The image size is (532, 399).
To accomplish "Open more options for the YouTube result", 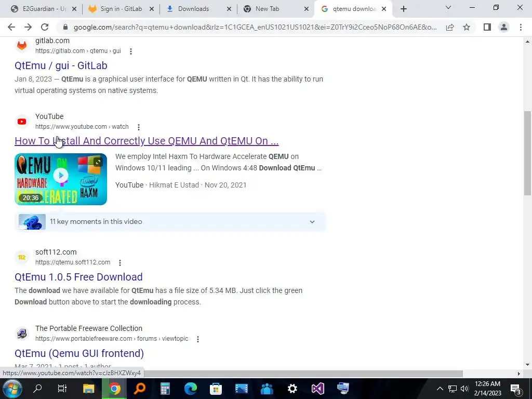I will (x=138, y=127).
